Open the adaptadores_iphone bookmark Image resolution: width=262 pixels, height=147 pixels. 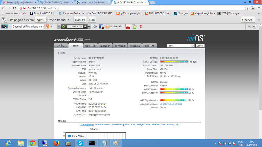pos(203,13)
